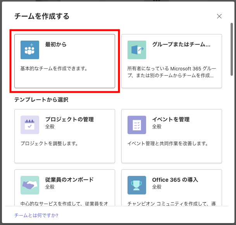Select the 最初から card title
The height and width of the screenshot is (225, 236).
click(x=56, y=44)
